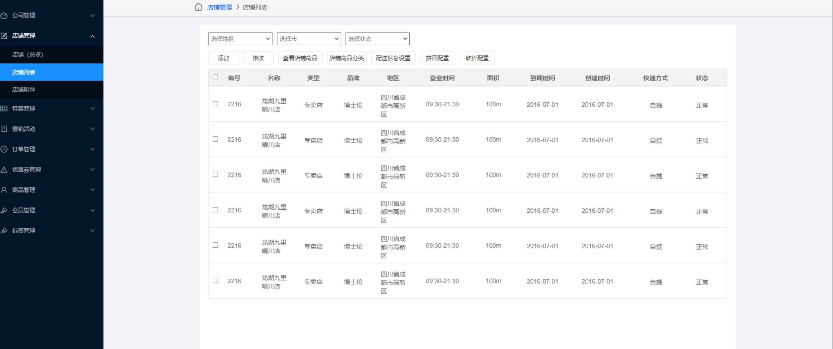The width and height of the screenshot is (833, 349).
Task: Click the 特卖管理 grid icon
Action: point(4,108)
